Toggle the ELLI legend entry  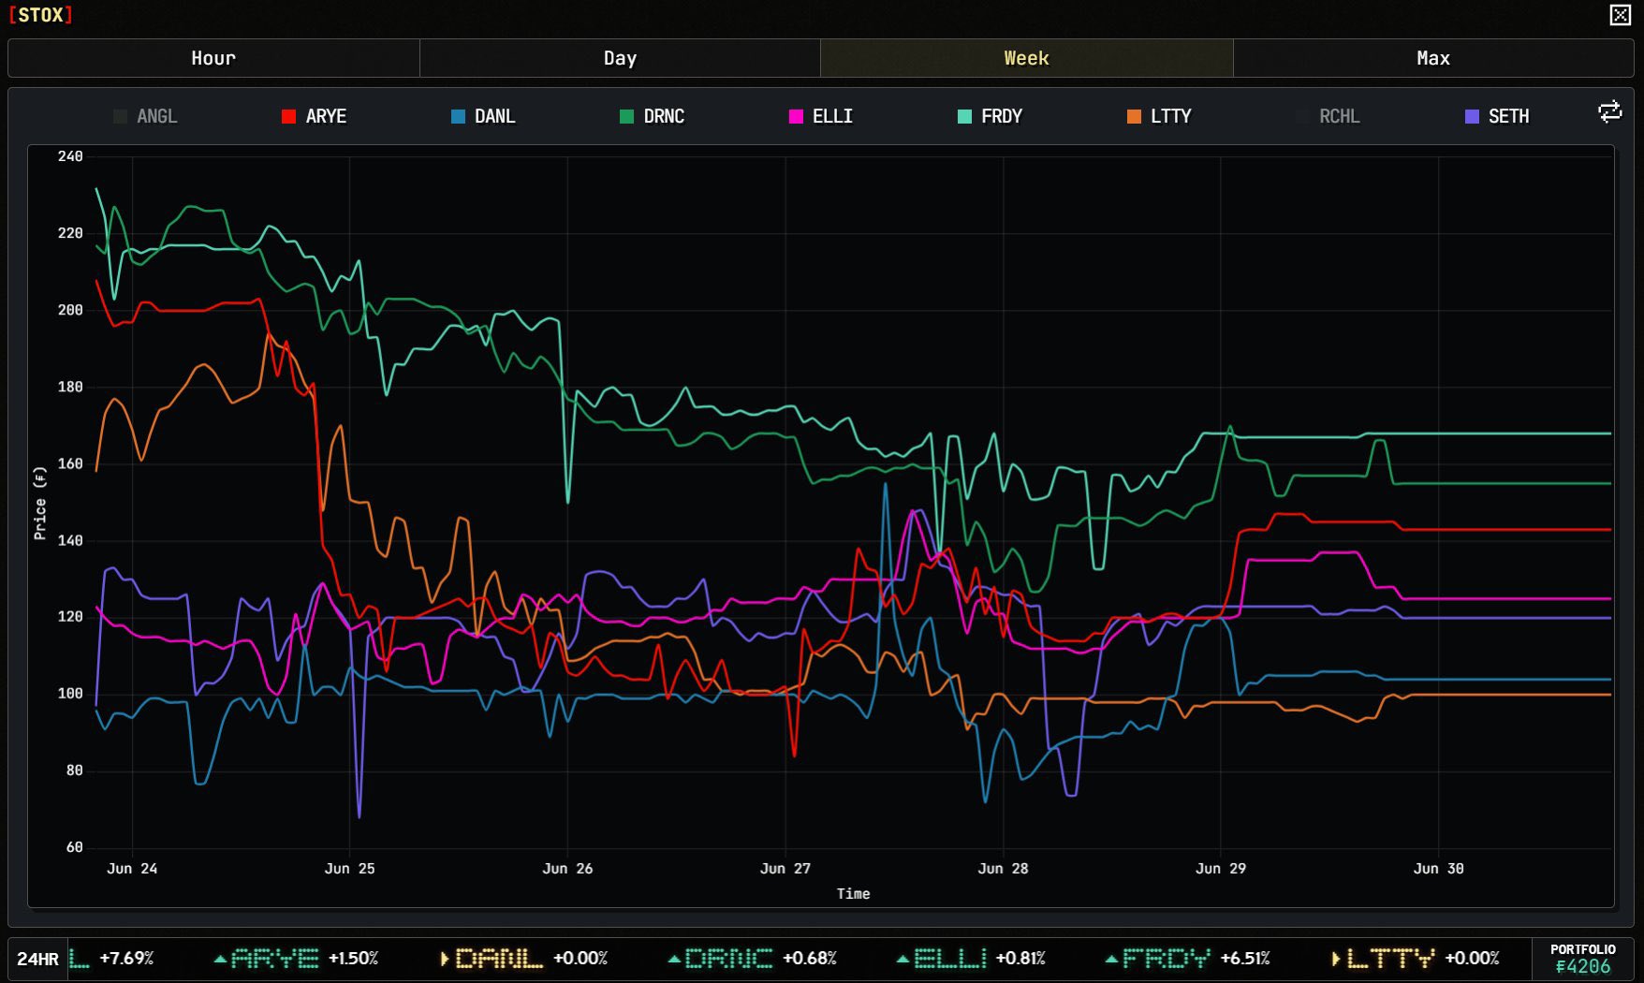(x=821, y=116)
